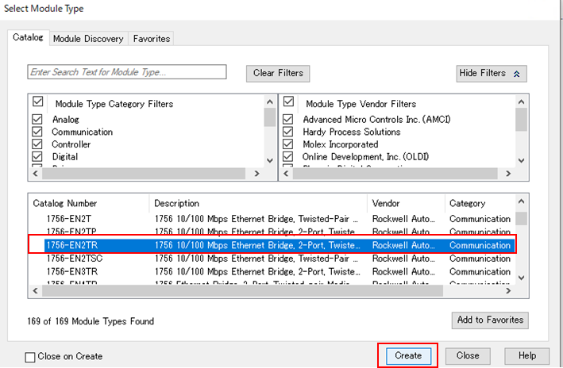Viewport: 563px width, 368px height.
Task: Toggle the Communication category checkbox
Action: [37, 132]
